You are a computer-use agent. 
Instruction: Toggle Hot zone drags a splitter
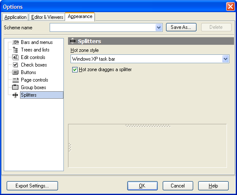75,69
